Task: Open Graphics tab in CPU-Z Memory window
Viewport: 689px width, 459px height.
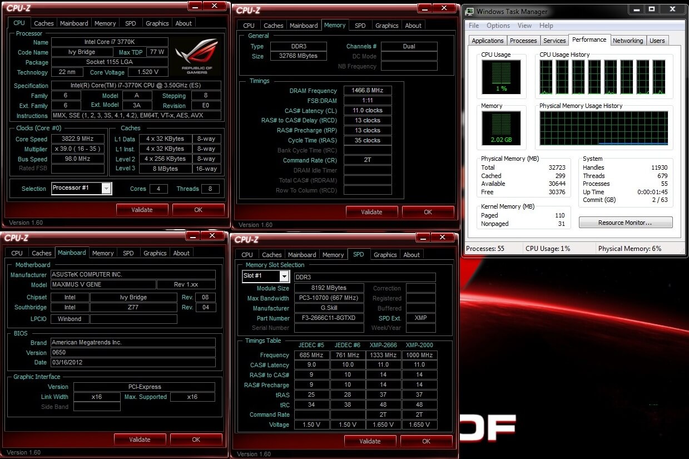Action: point(386,26)
